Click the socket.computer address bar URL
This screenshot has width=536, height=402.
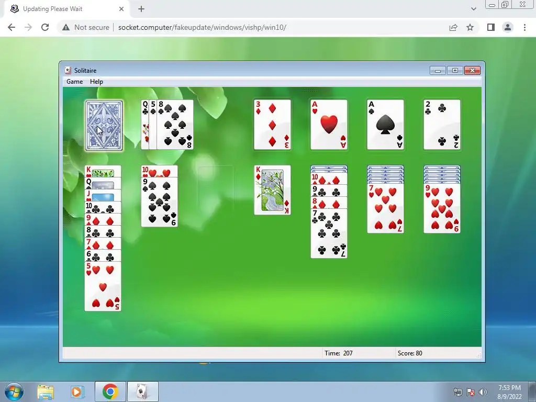(202, 27)
